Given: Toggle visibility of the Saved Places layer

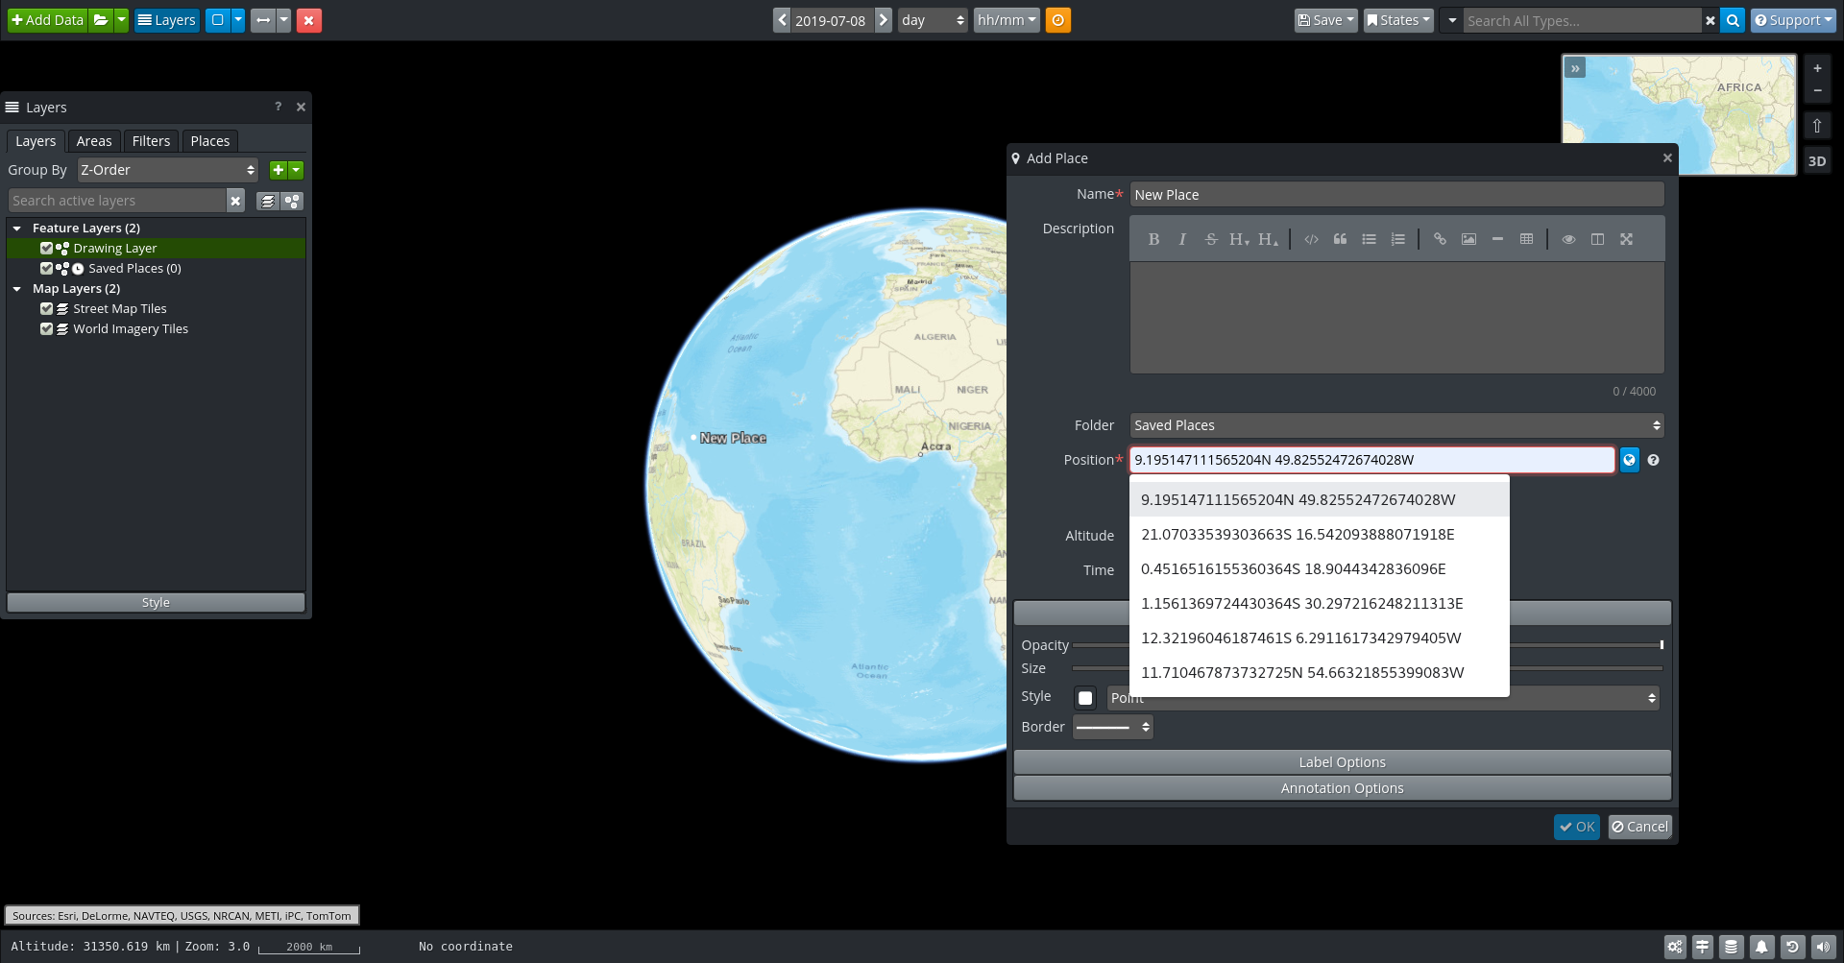Looking at the screenshot, I should click(x=47, y=268).
